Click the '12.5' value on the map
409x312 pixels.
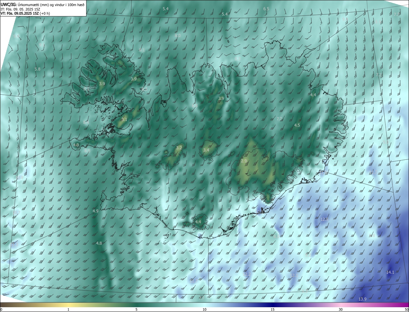(x=325, y=219)
